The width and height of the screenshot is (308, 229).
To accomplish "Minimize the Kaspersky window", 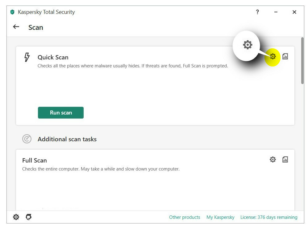I will tap(276, 12).
